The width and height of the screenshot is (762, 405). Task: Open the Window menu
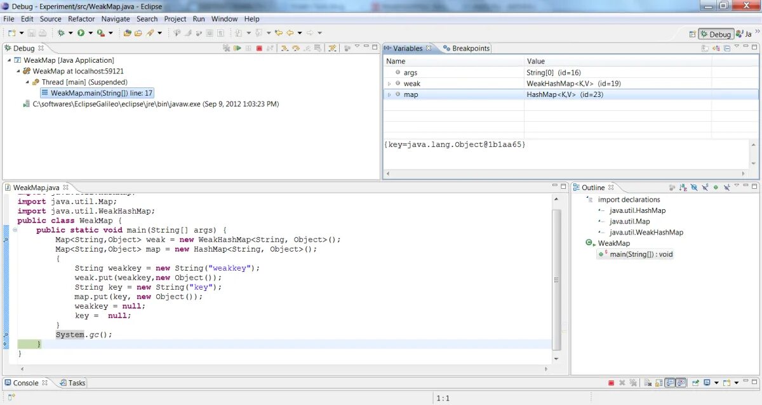coord(225,19)
